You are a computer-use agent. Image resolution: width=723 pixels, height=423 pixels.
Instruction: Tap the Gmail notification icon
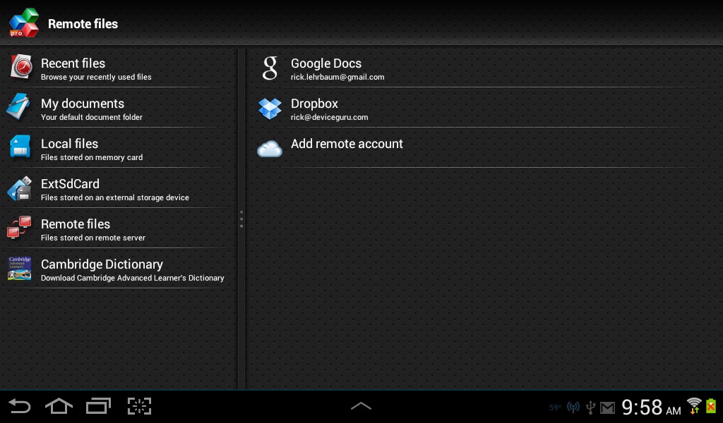coord(608,407)
